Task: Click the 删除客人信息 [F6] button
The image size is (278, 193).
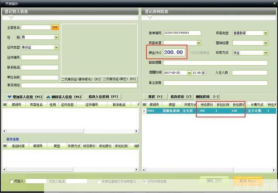Action: (64, 97)
